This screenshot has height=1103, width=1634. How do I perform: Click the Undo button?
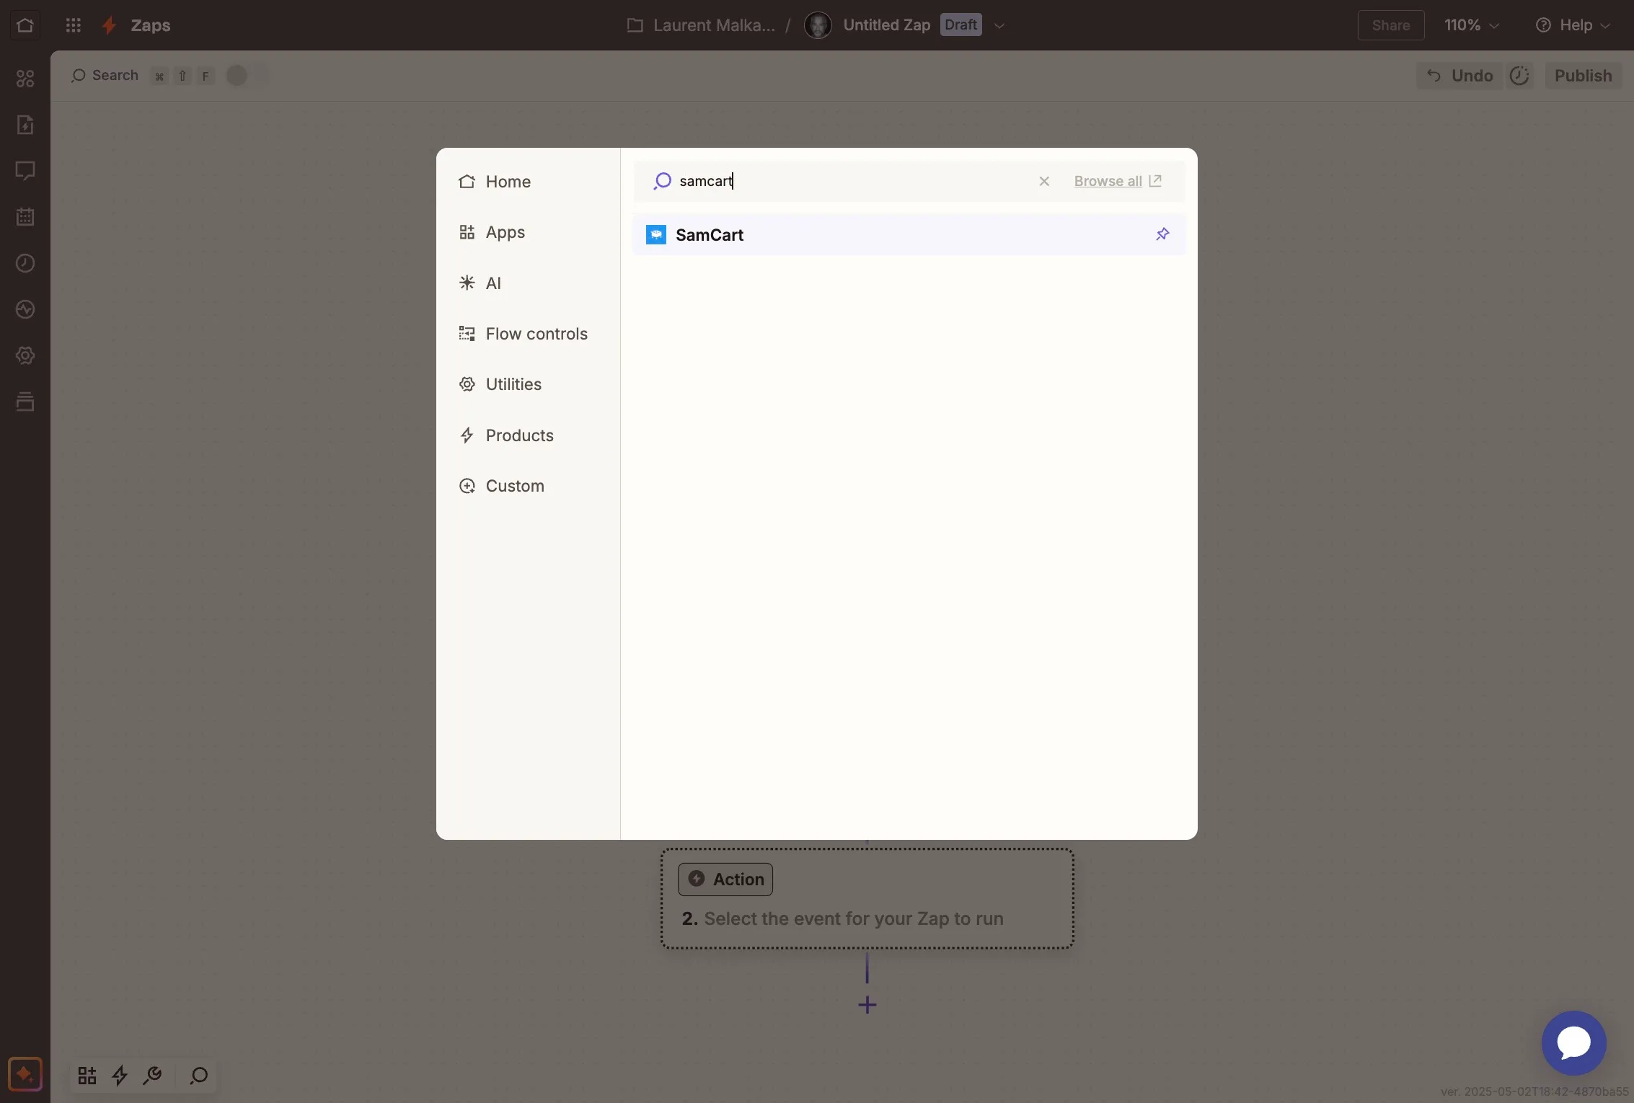click(x=1460, y=76)
